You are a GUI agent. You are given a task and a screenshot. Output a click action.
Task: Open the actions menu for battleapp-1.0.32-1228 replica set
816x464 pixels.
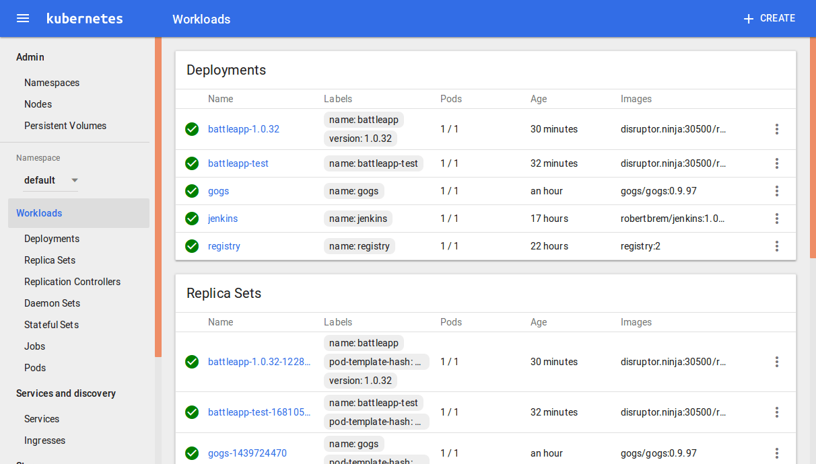[x=777, y=361]
